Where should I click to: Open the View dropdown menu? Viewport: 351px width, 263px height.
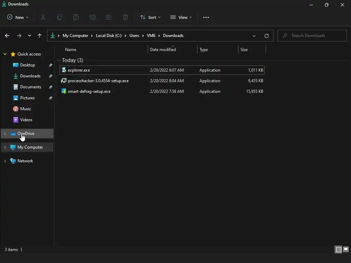pyautogui.click(x=181, y=17)
